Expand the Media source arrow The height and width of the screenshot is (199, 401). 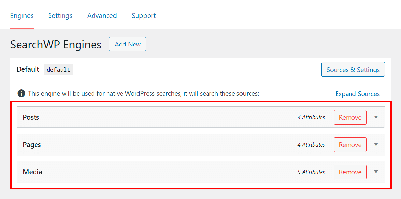point(376,172)
